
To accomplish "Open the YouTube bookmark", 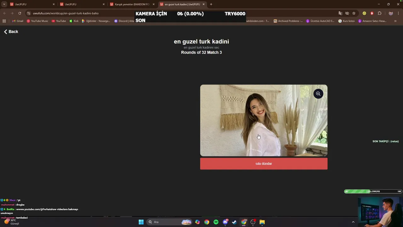I will pyautogui.click(x=59, y=21).
